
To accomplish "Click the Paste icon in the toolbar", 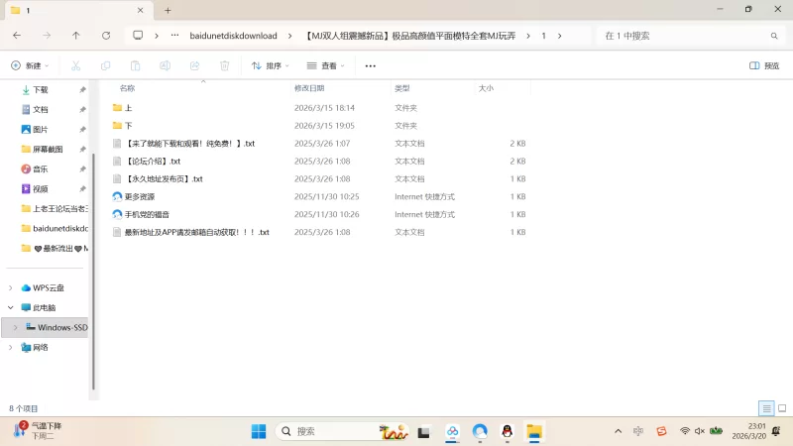I will (135, 65).
